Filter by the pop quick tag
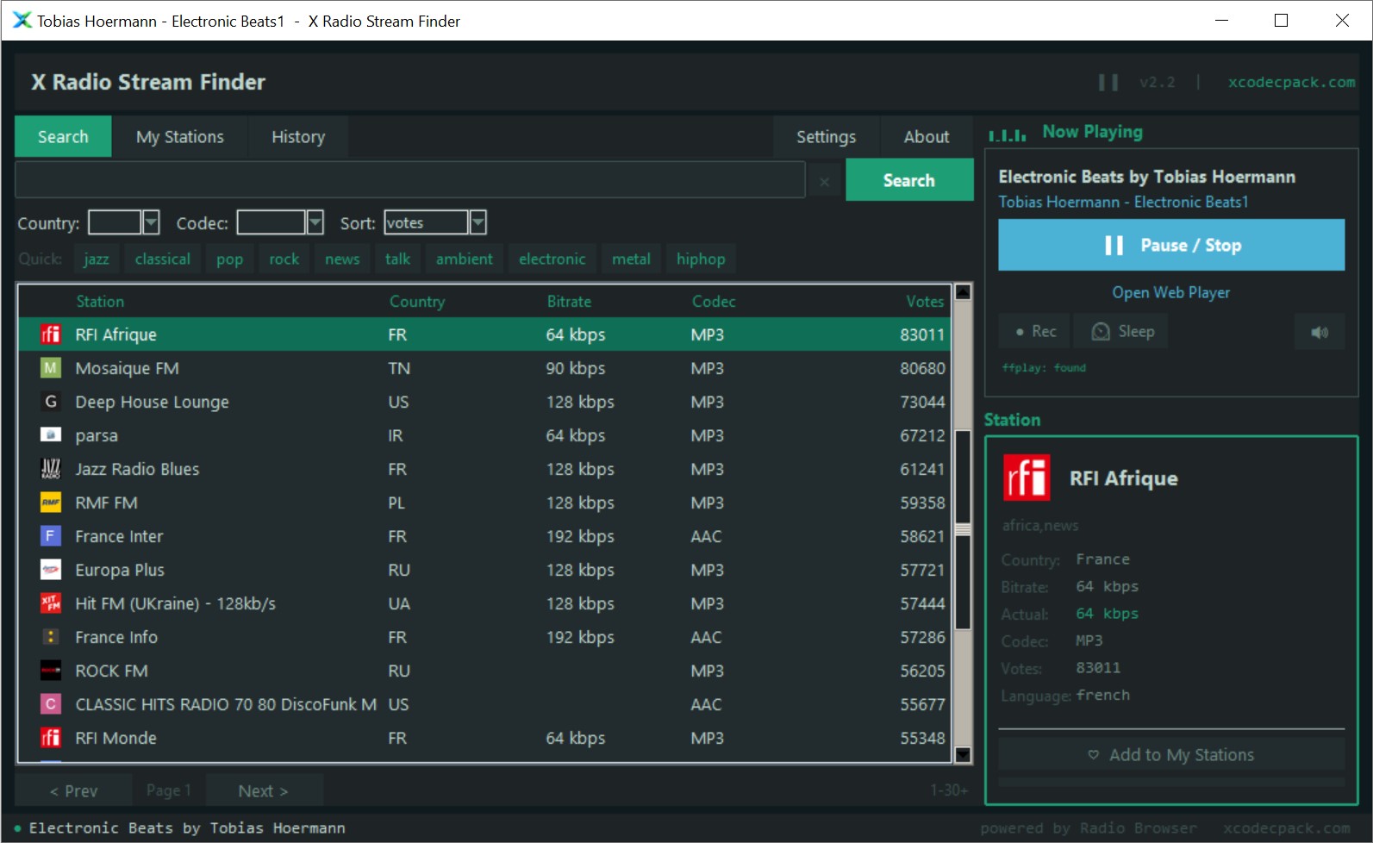 coord(230,259)
